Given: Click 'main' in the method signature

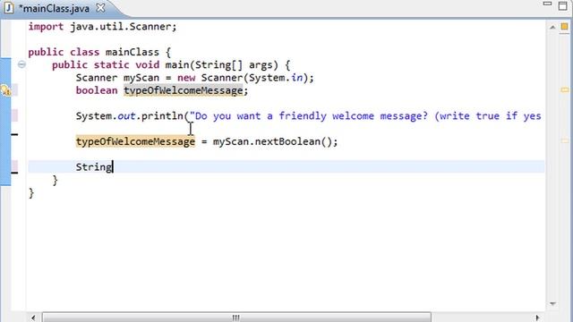Looking at the screenshot, I should [177, 65].
